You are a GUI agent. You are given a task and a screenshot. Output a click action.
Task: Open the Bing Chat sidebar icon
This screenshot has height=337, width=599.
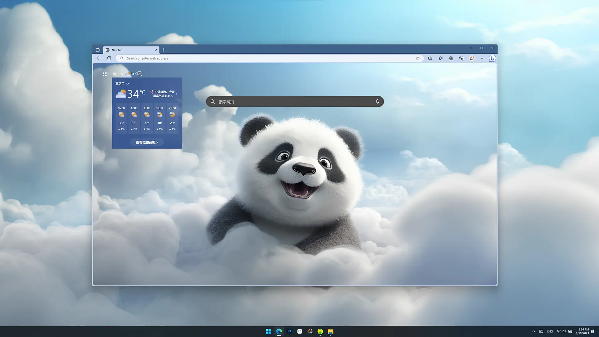point(492,58)
